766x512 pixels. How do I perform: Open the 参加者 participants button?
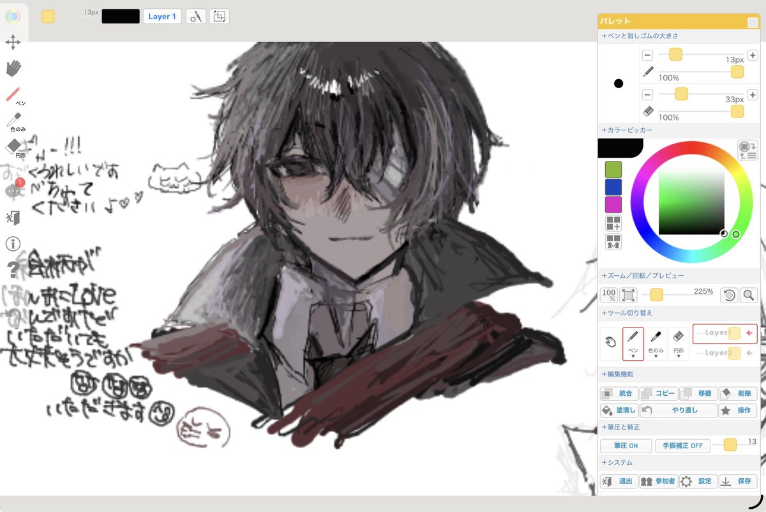(x=659, y=481)
